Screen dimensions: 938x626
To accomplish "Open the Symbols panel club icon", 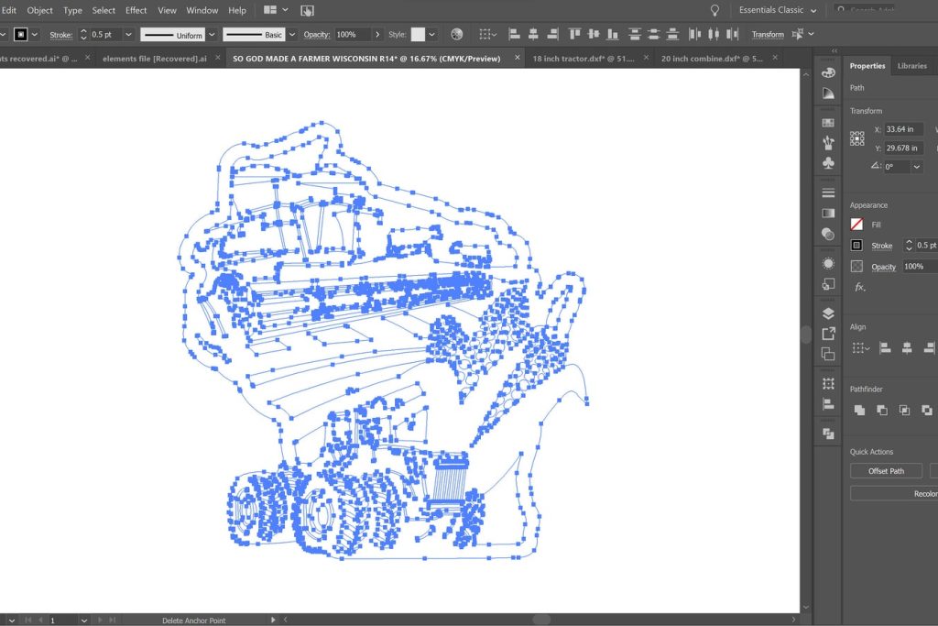I will [828, 163].
